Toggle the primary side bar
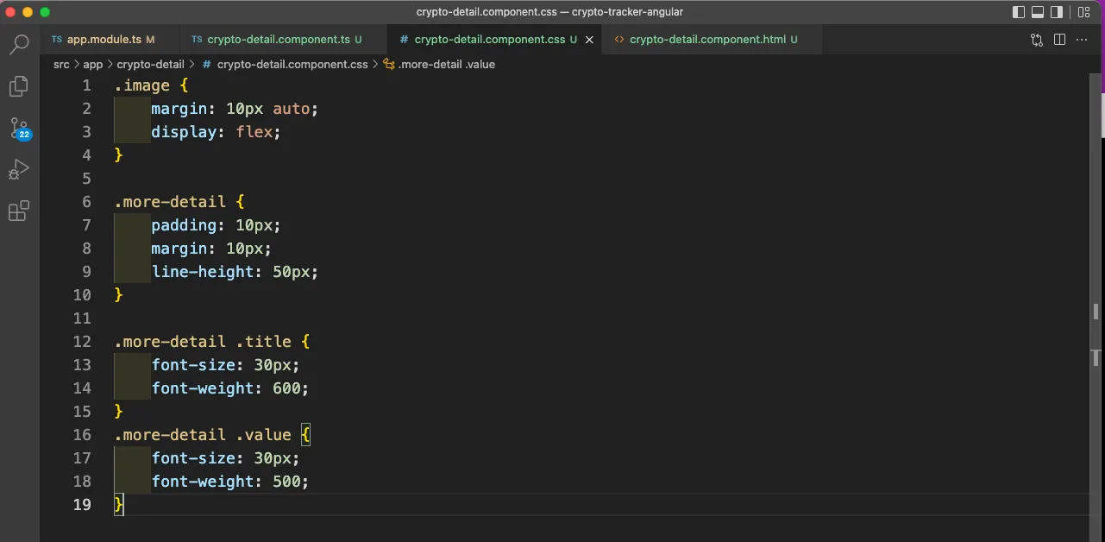The image size is (1105, 542). point(1019,12)
